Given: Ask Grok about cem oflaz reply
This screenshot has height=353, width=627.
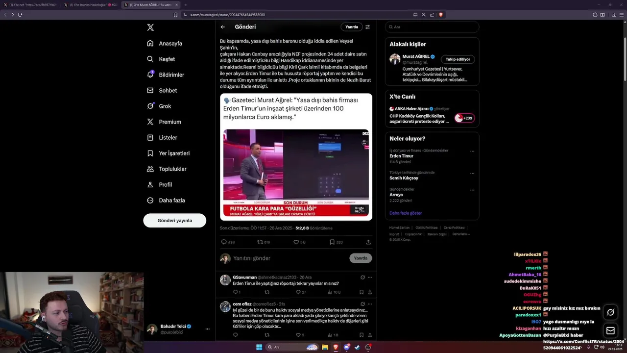Looking at the screenshot, I should [362, 303].
